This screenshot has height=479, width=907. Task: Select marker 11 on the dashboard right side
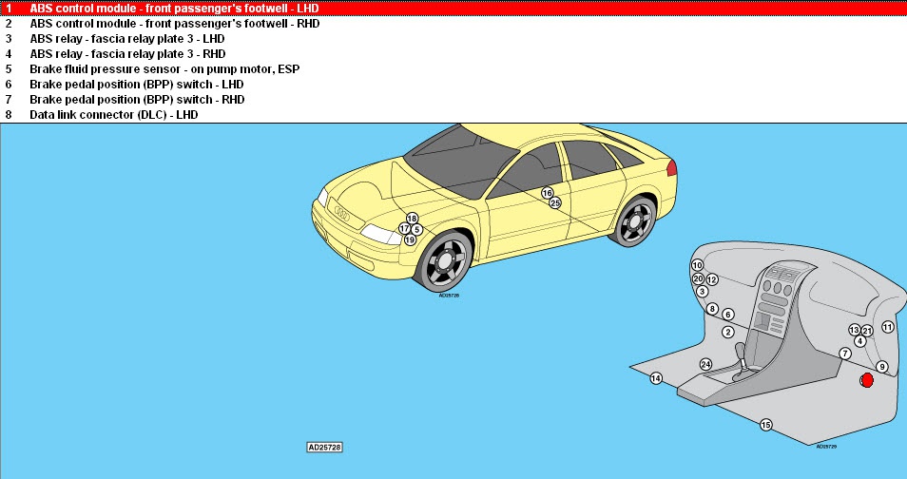coord(888,327)
